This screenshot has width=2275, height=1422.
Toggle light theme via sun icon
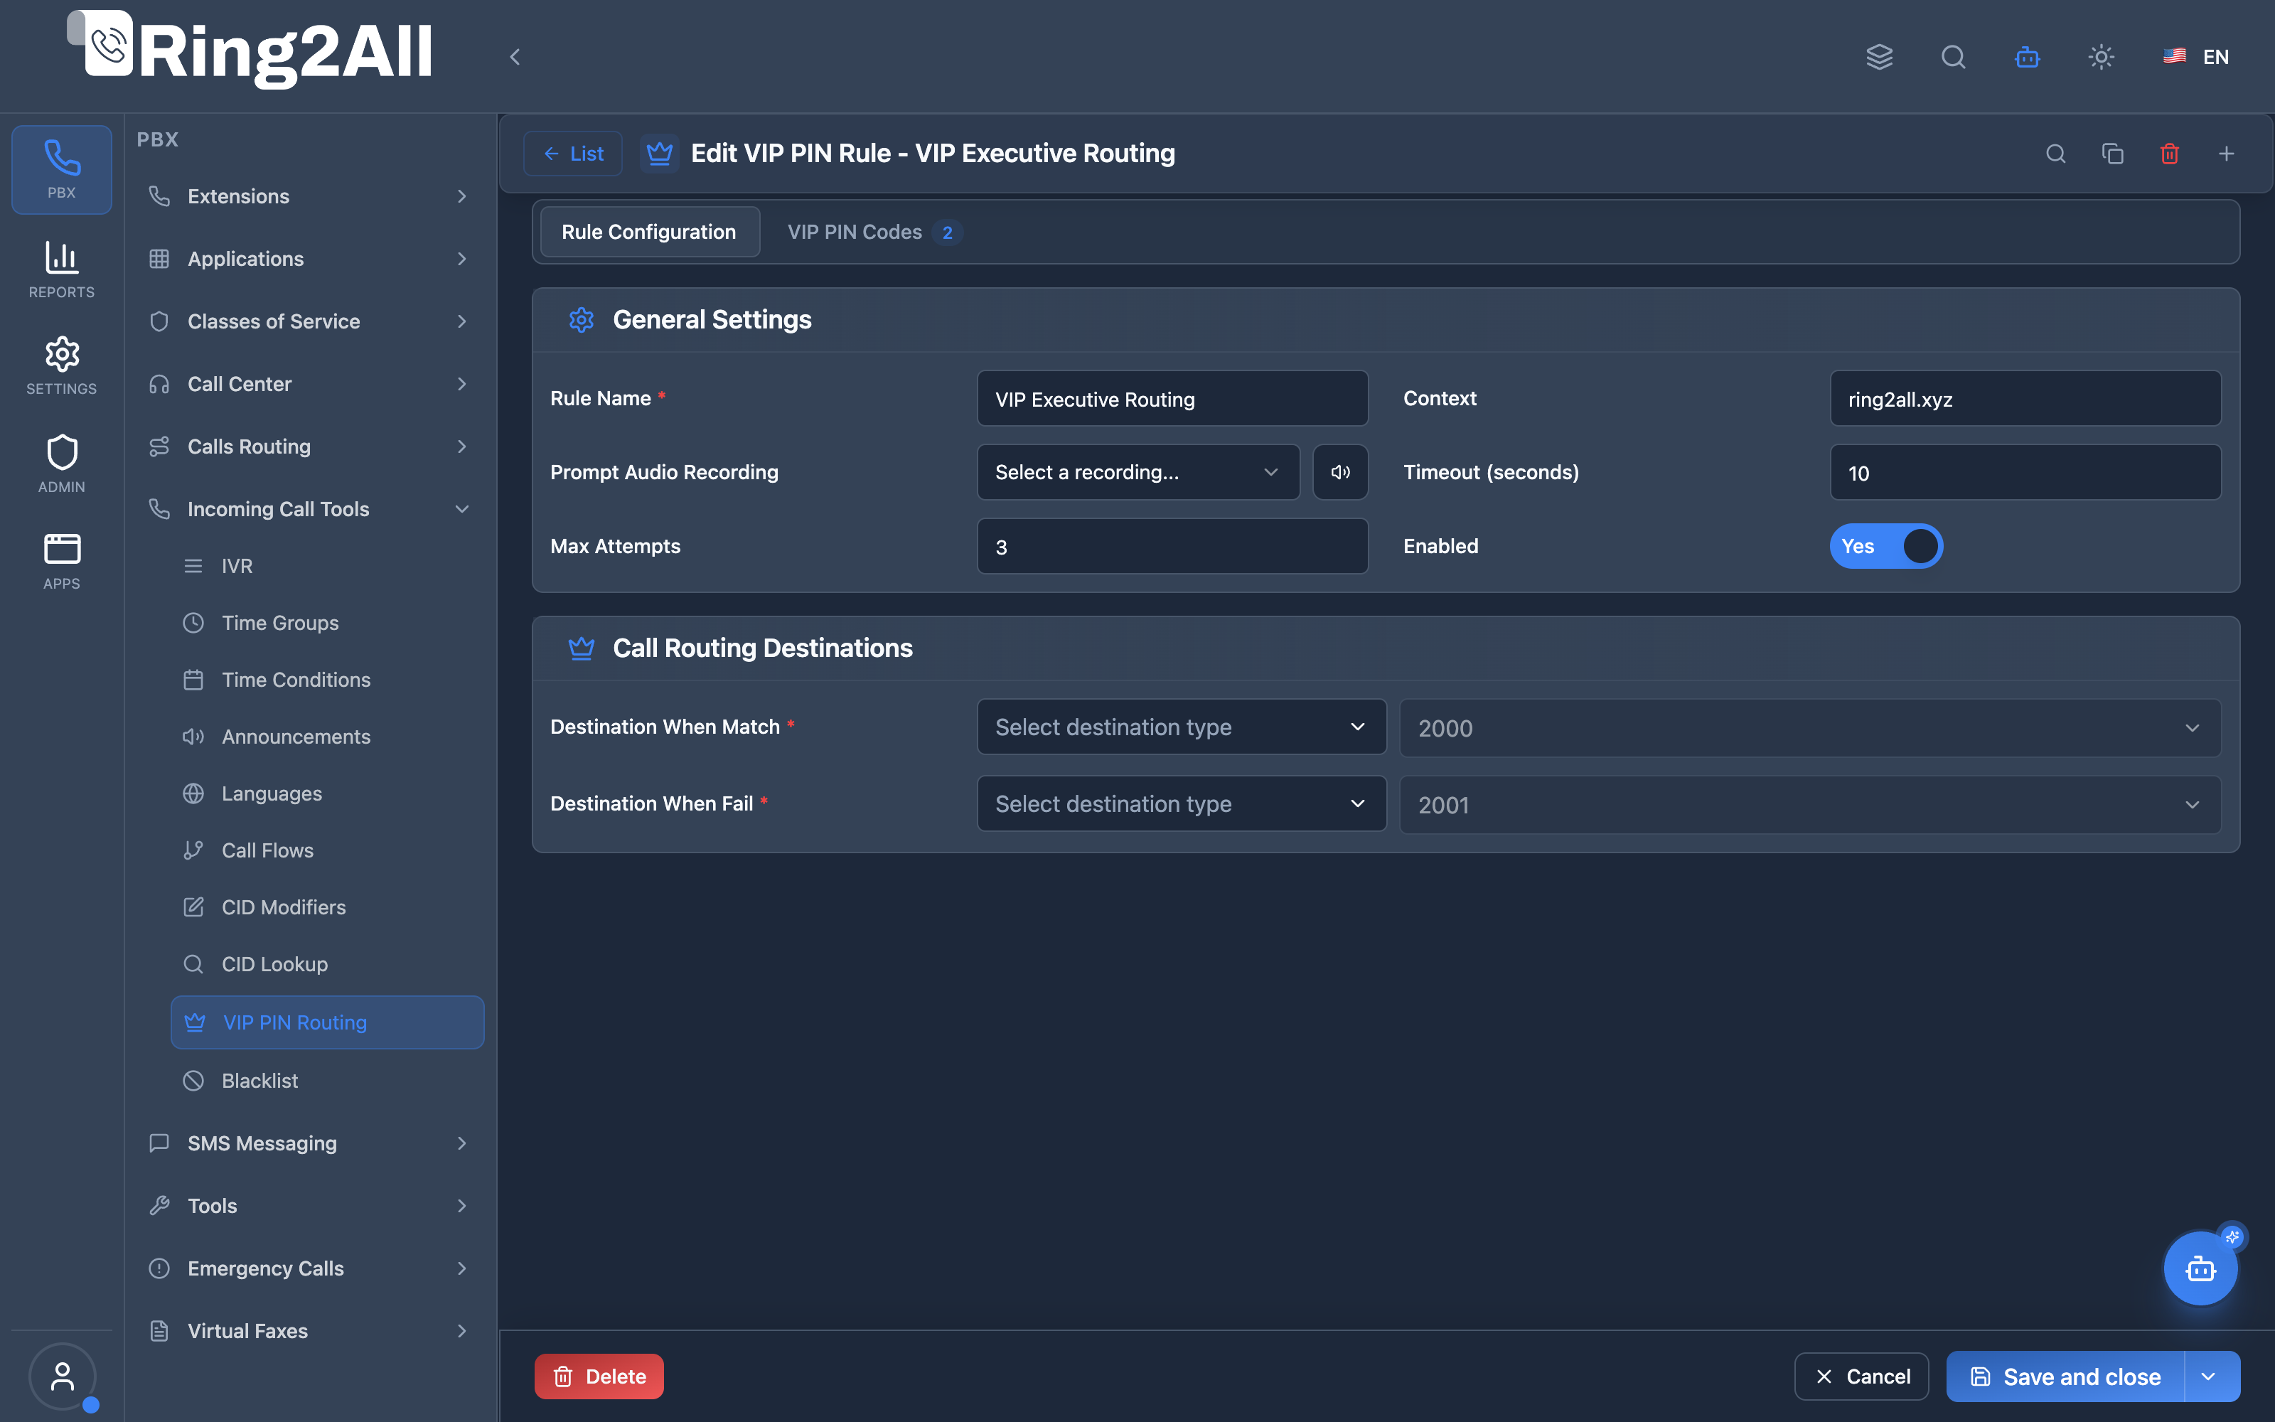point(2101,58)
